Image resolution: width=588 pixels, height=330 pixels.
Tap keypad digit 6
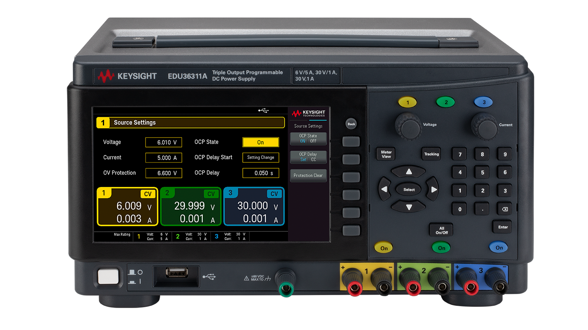tap(505, 172)
